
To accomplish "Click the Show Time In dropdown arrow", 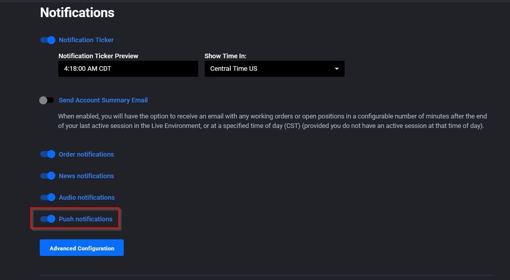I will pos(336,69).
